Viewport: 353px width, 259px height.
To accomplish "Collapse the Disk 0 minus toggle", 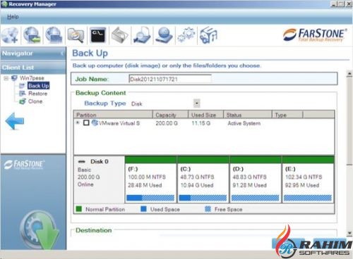I will (x=81, y=161).
